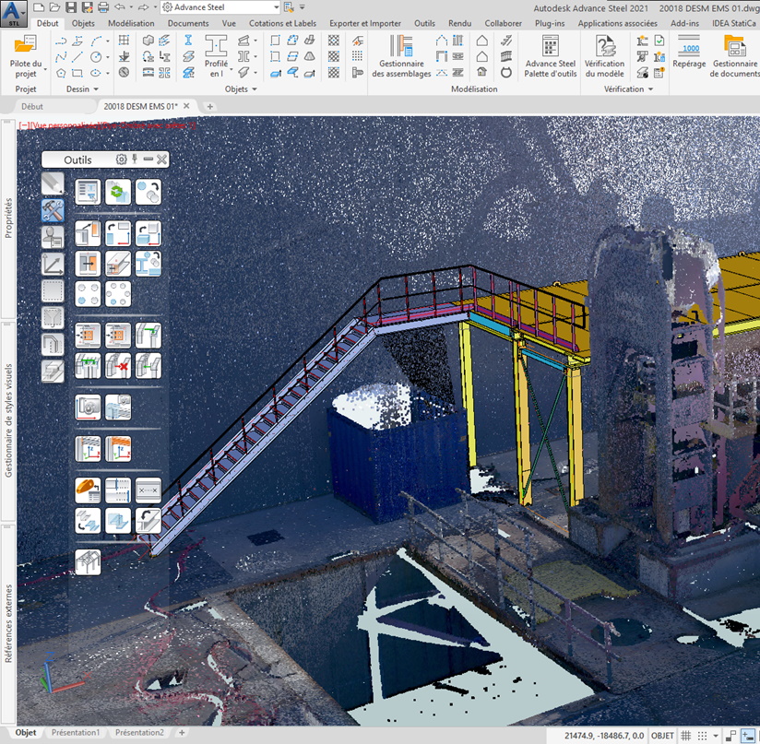Select the UCS axes category in Outils palette

pyautogui.click(x=53, y=265)
